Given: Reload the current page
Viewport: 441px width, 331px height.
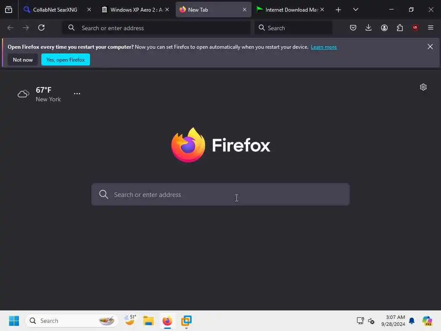Looking at the screenshot, I should pyautogui.click(x=41, y=28).
